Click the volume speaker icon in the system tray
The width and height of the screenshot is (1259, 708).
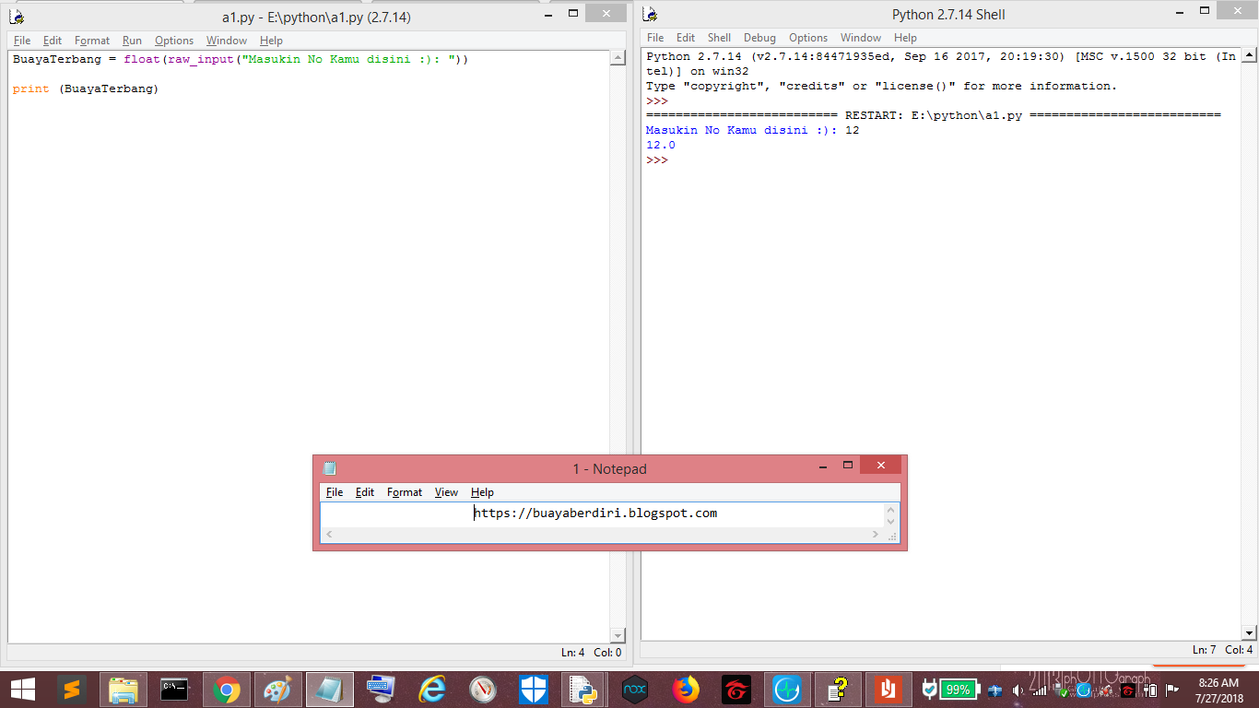1018,690
